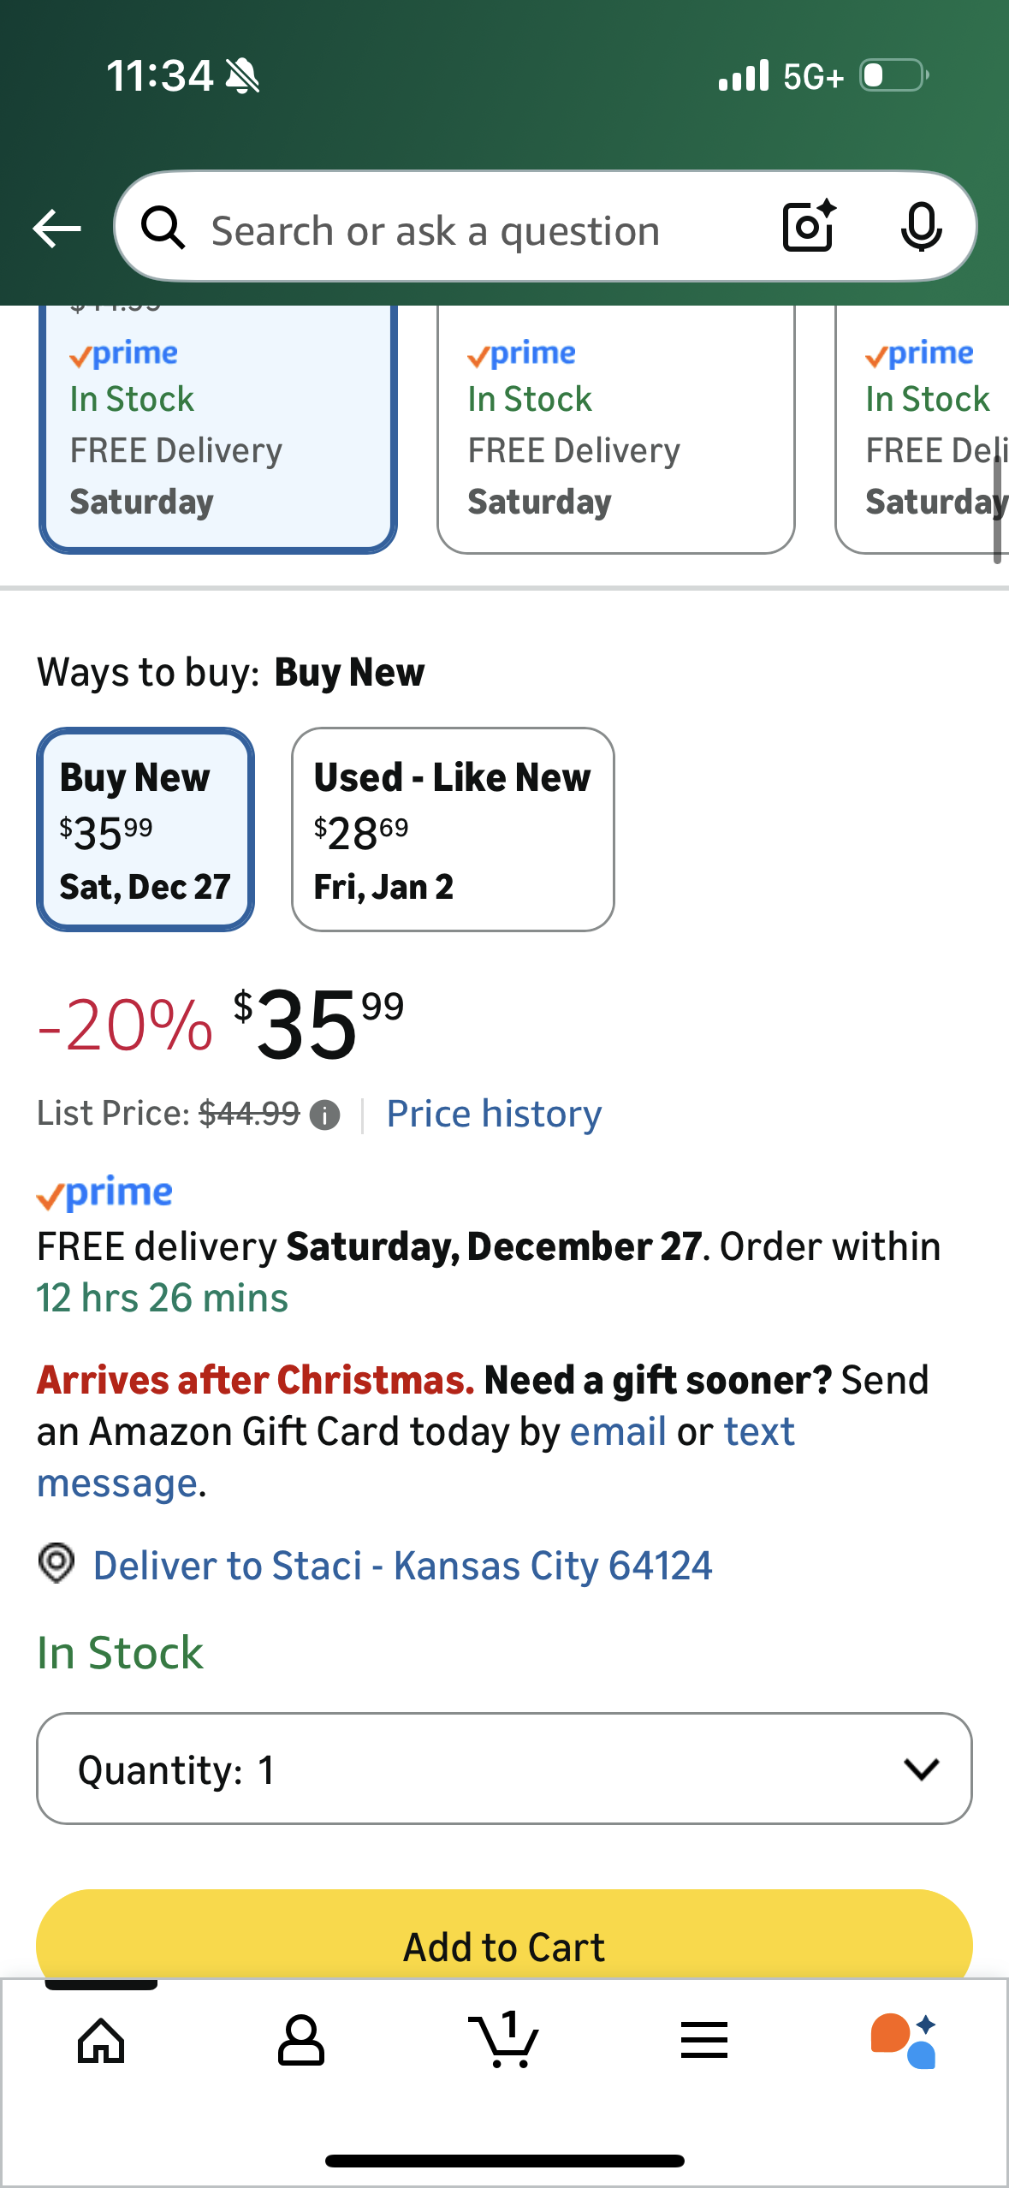This screenshot has height=2188, width=1009.
Task: Open the hamburger menu icon
Action: pyautogui.click(x=704, y=2040)
